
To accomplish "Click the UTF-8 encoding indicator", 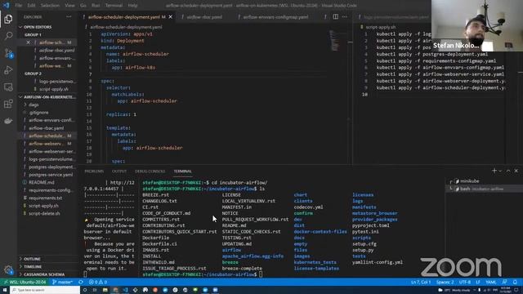I will pos(465,282).
